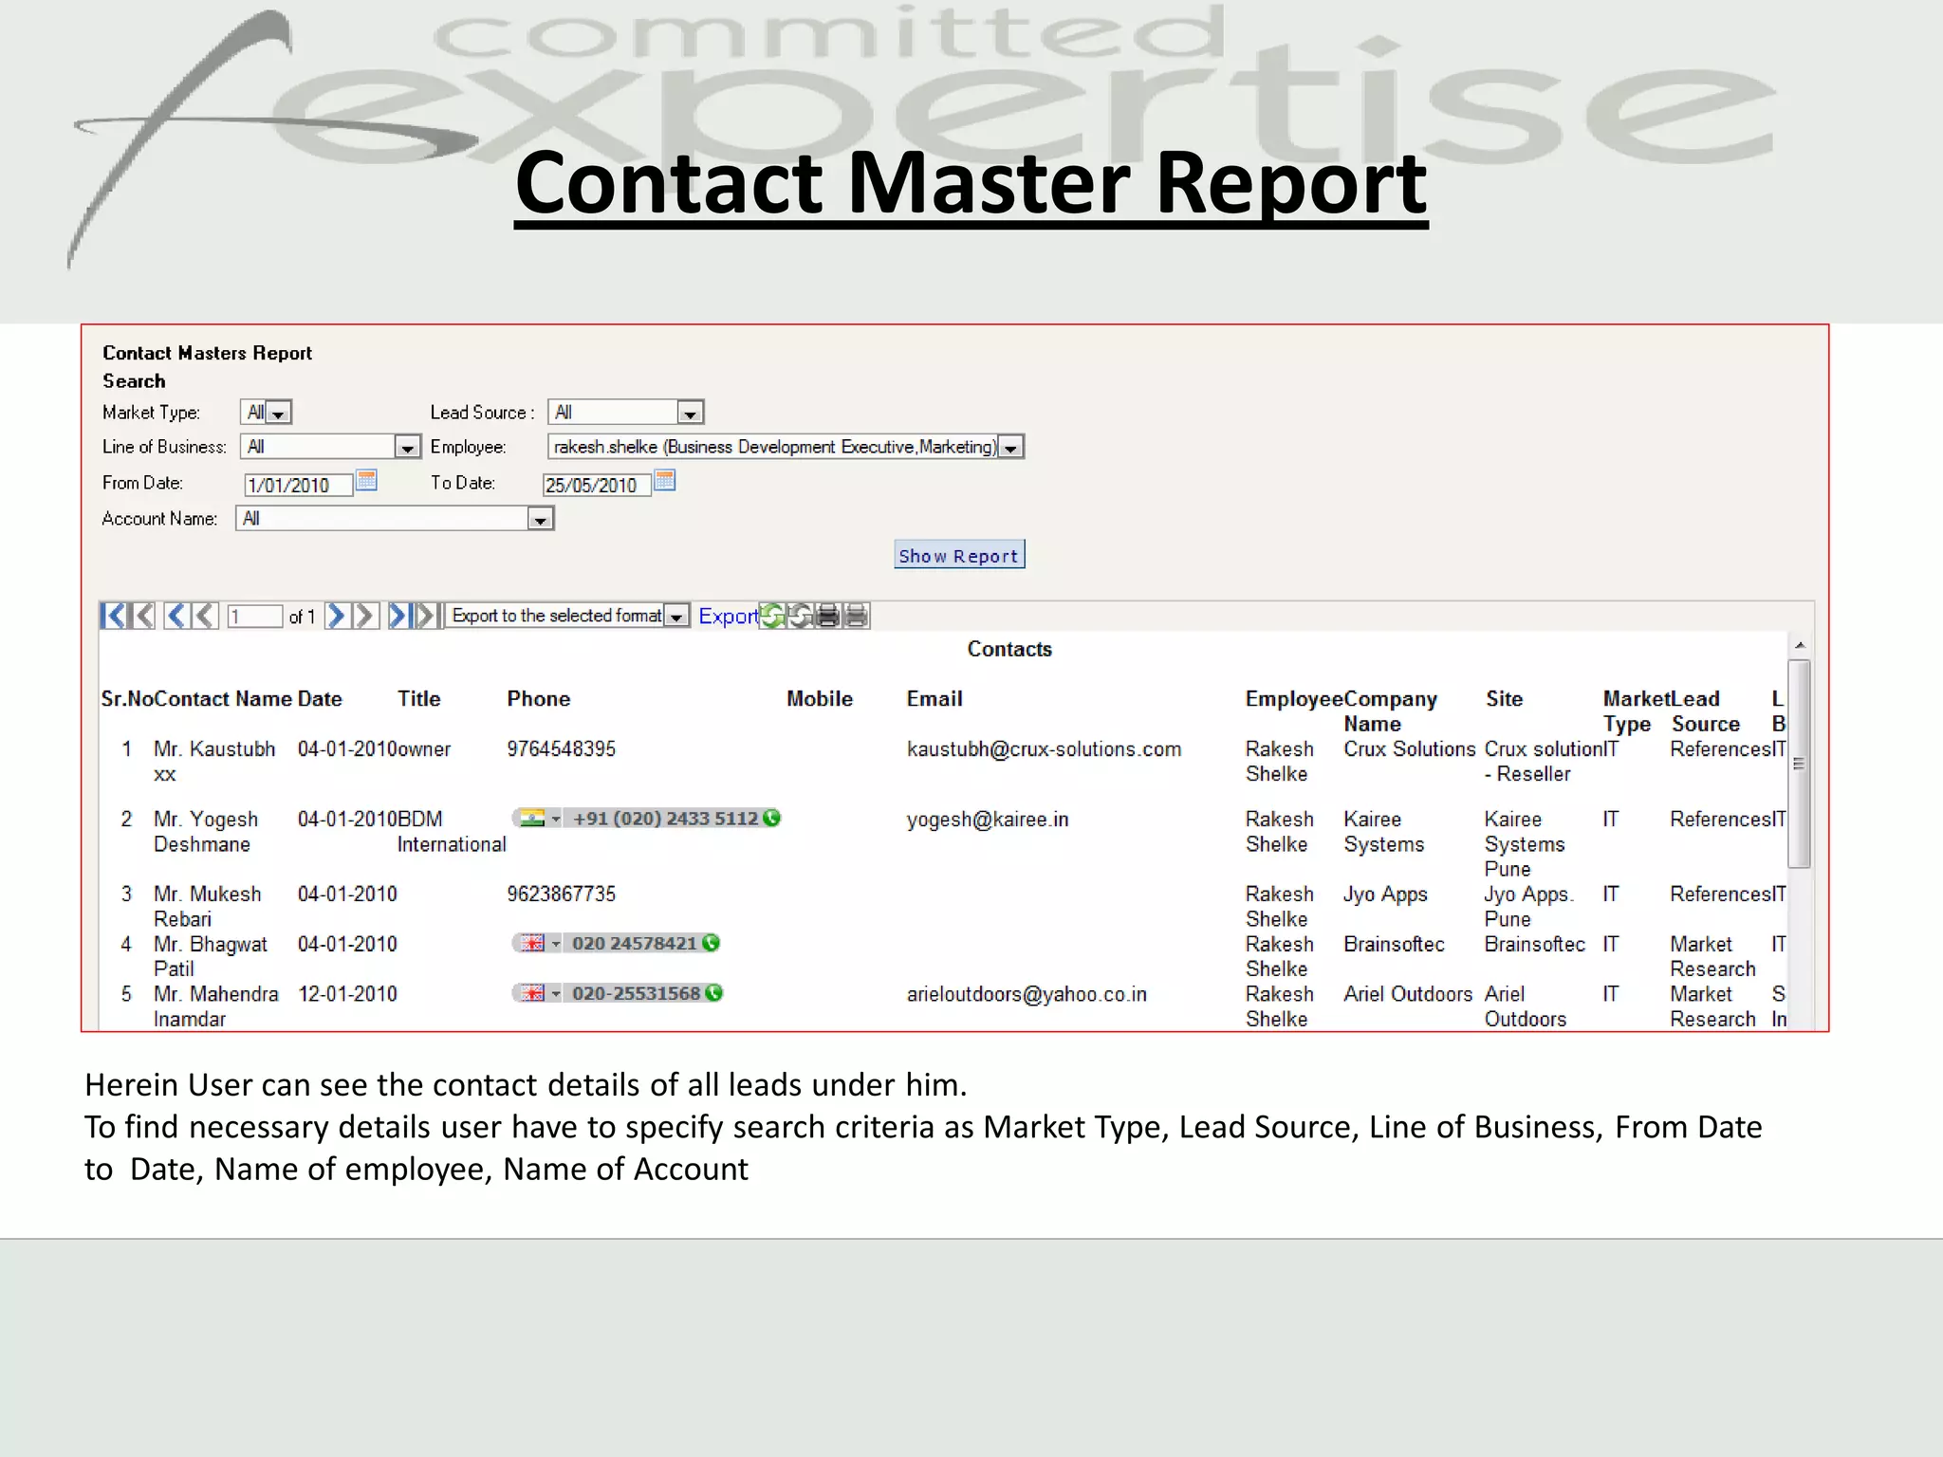Click the Export link
Screen dimensions: 1943x1457
click(728, 616)
